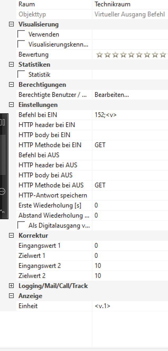
Task: Toggle the Als Digitalausgang checkbox
Action: point(21,226)
